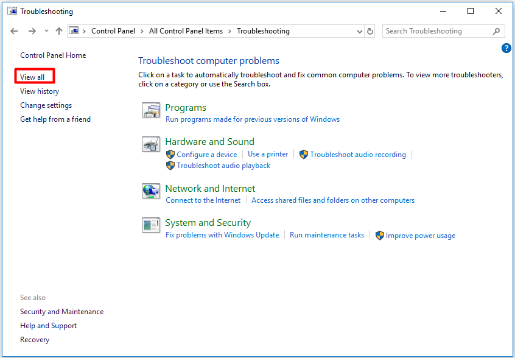Click the Network and Internet icon
The image size is (515, 358).
click(x=151, y=191)
